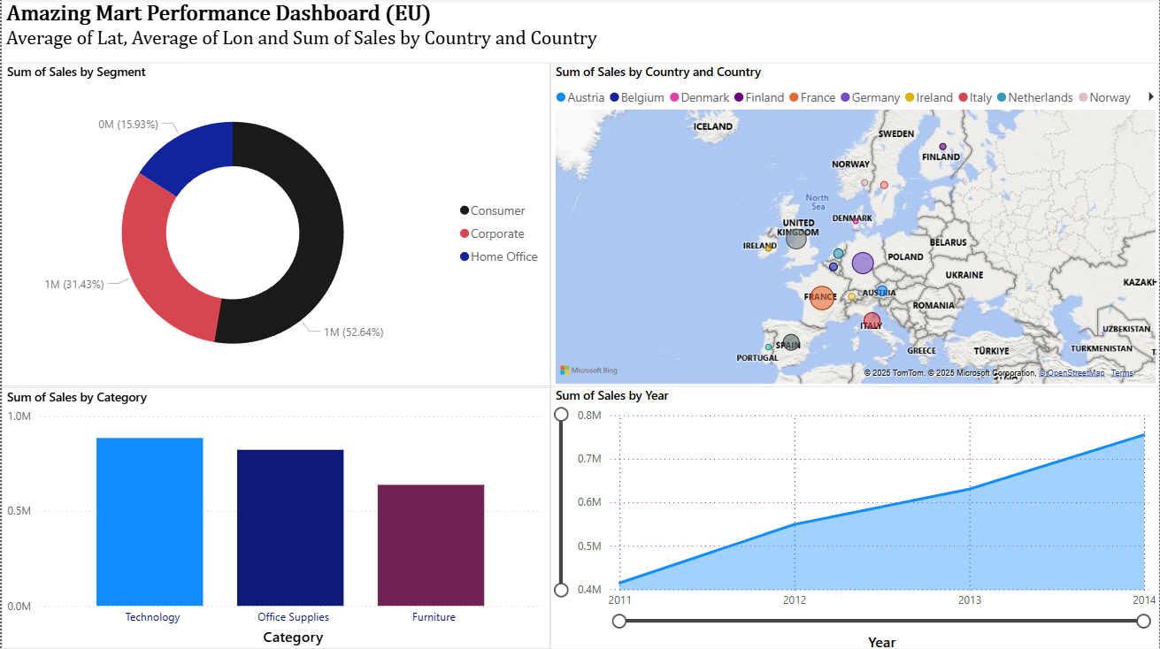This screenshot has width=1160, height=649.
Task: Select the Austria bubble on the map
Action: click(x=882, y=291)
